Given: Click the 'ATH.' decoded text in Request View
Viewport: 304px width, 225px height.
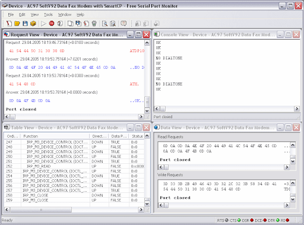Looking at the screenshot, I should [x=134, y=84].
